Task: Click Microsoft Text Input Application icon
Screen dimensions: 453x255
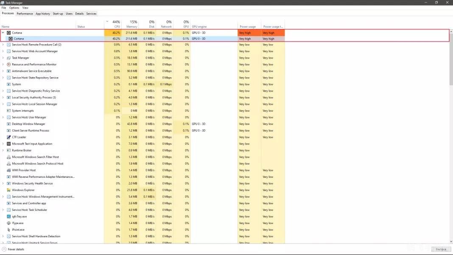Action: [8, 144]
